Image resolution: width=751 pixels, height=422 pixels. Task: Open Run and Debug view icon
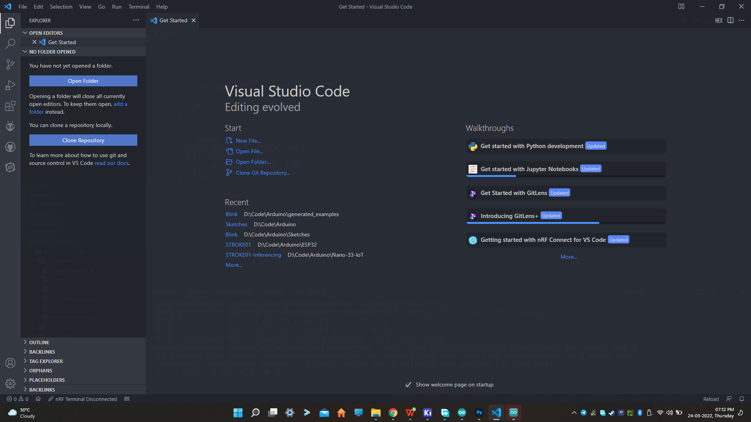pos(10,85)
